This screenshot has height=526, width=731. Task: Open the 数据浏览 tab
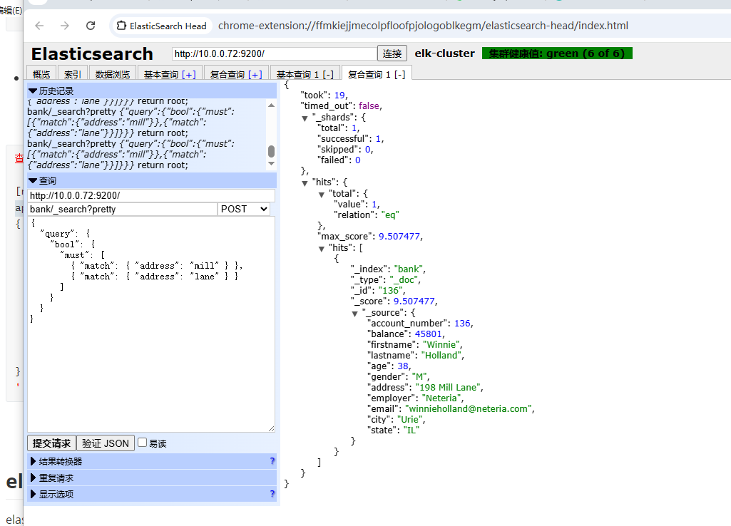(x=113, y=74)
